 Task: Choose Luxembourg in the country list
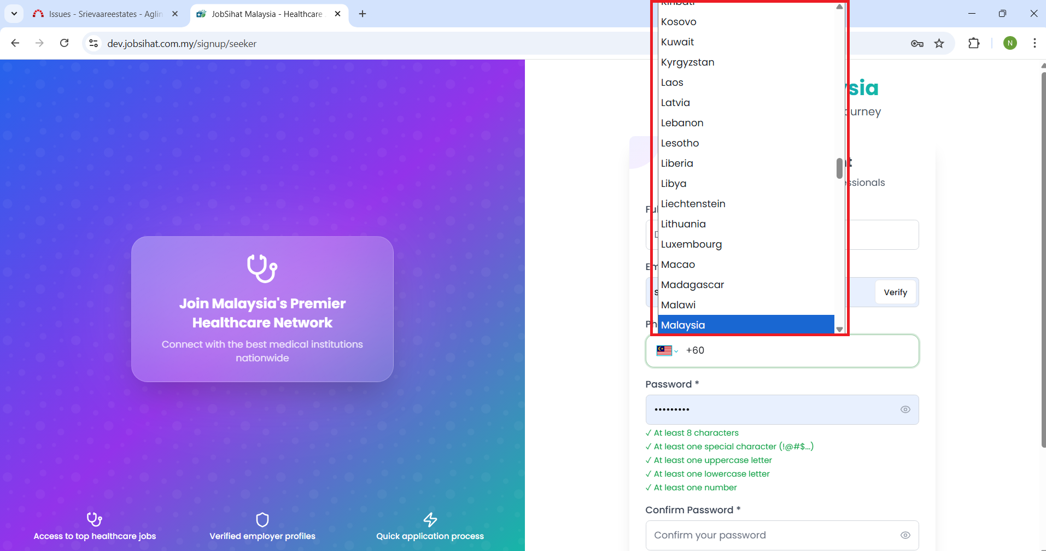(691, 244)
